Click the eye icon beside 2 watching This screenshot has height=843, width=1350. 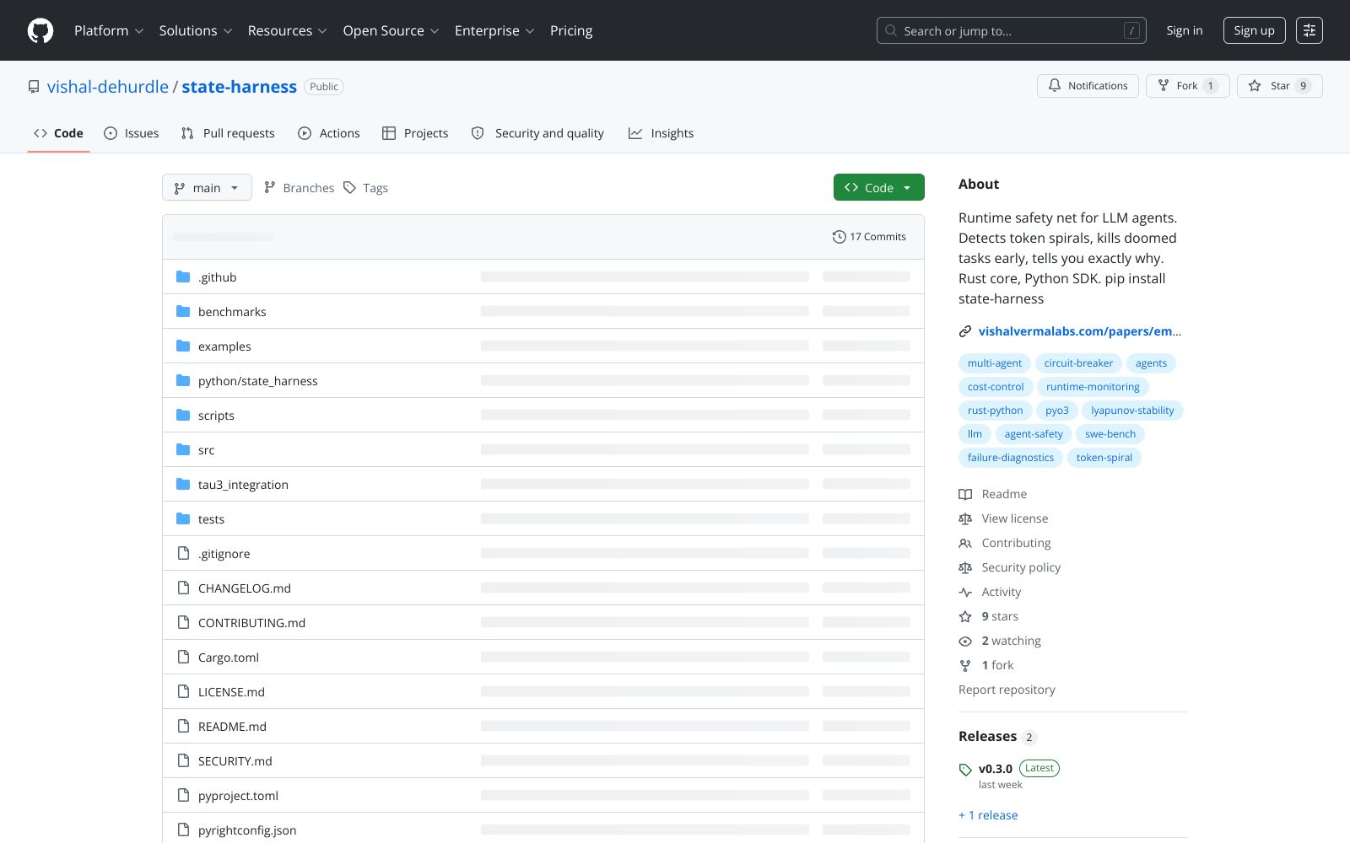pyautogui.click(x=965, y=641)
